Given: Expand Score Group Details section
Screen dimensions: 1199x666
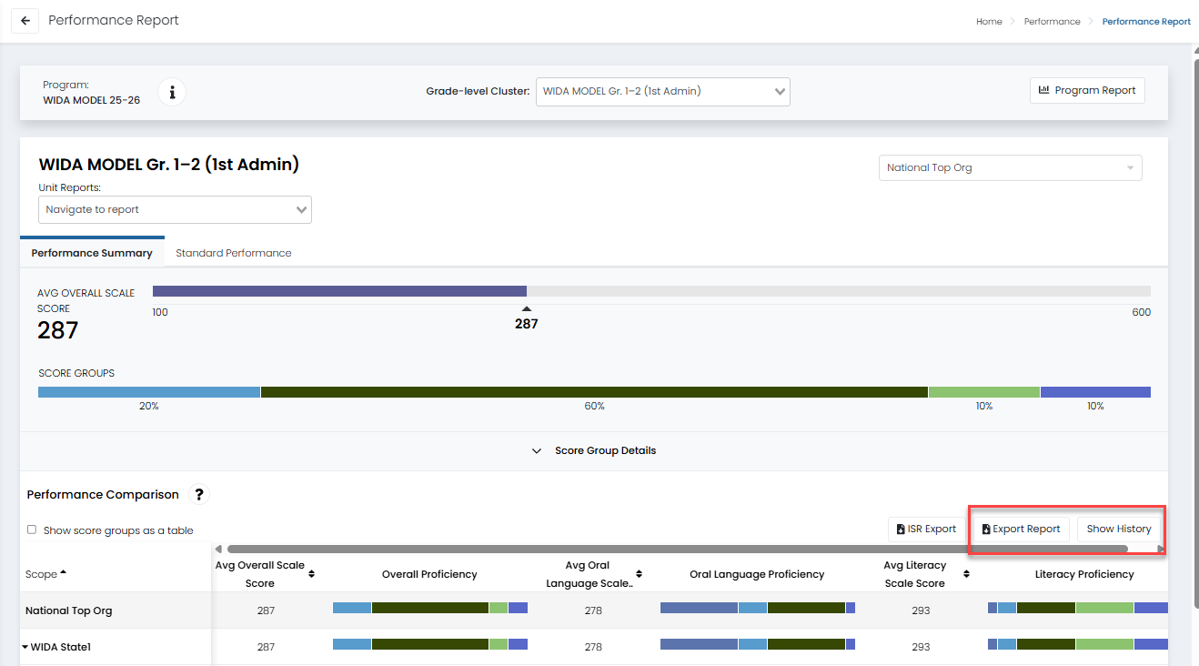Looking at the screenshot, I should point(594,450).
